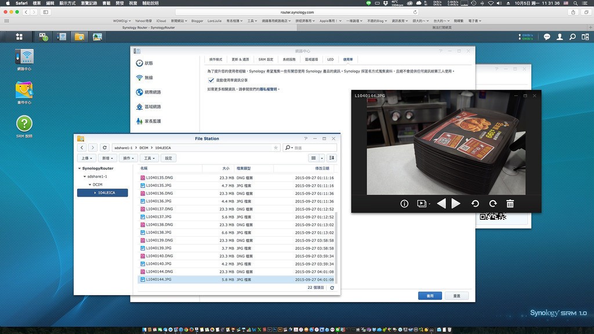Open the 上傳 dropdown in File Station
The width and height of the screenshot is (594, 334).
[86, 158]
